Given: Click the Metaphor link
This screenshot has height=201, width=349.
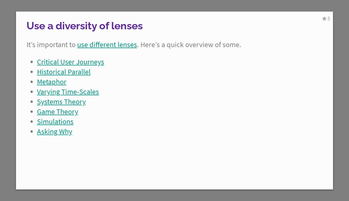Looking at the screenshot, I should pyautogui.click(x=51, y=82).
